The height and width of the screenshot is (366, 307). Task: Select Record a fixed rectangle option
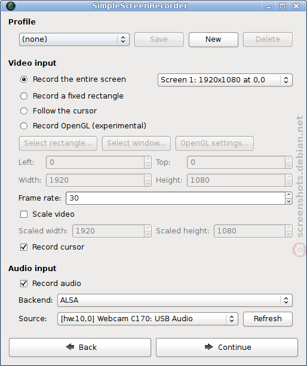(x=24, y=96)
